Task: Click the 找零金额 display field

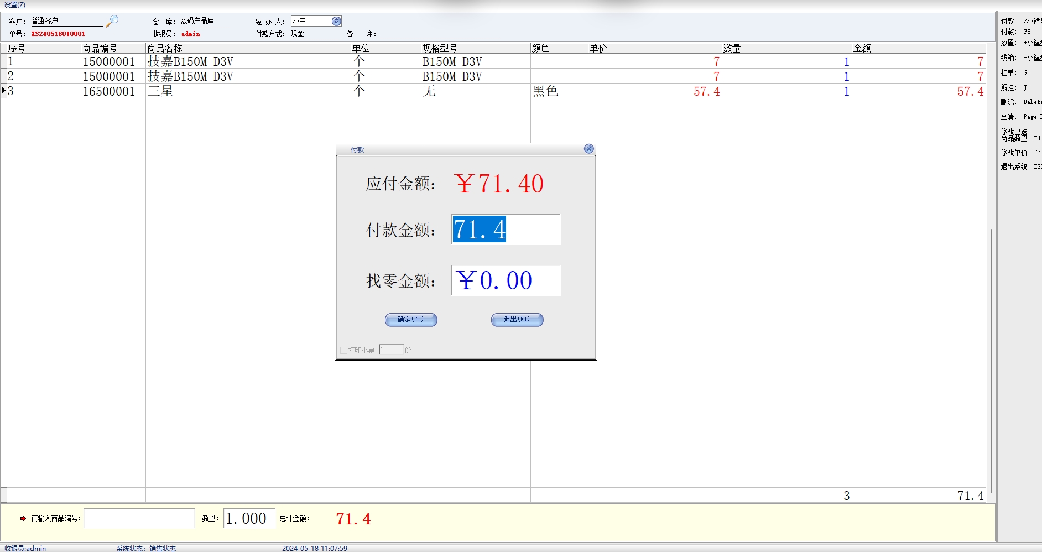Action: pos(506,280)
